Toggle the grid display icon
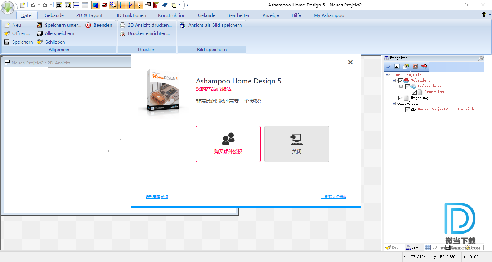The width and height of the screenshot is (492, 262). coord(95,5)
